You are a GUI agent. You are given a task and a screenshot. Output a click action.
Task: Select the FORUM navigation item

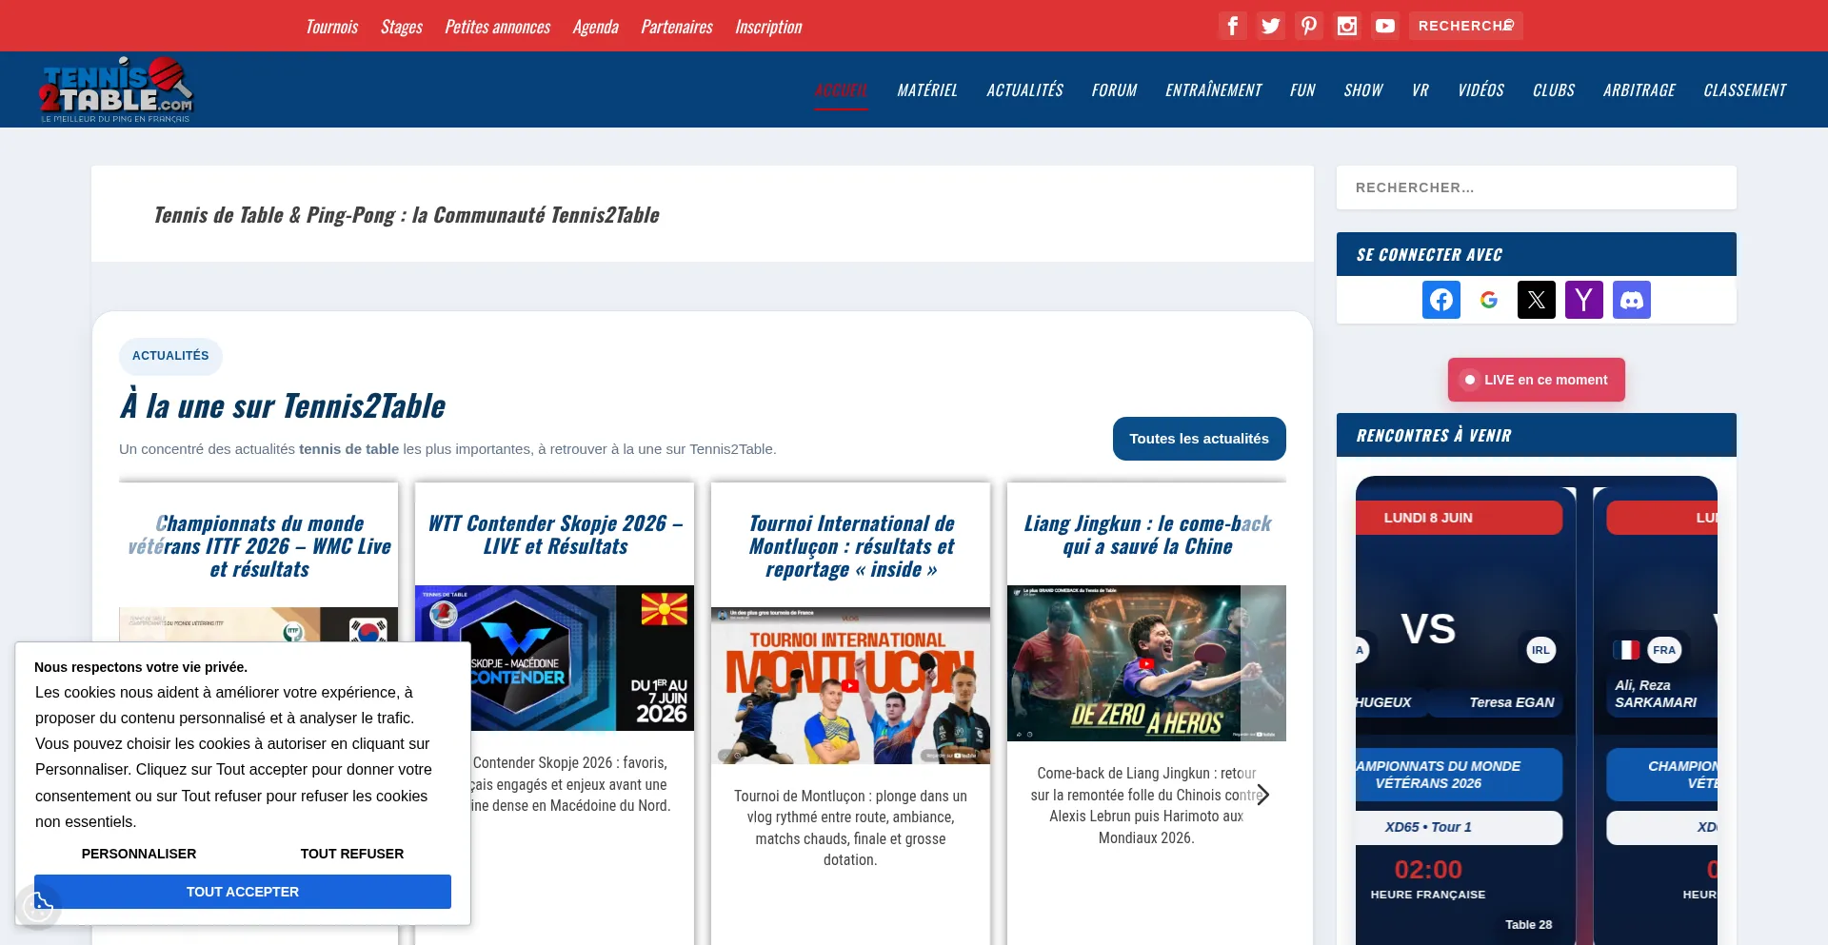tap(1115, 90)
